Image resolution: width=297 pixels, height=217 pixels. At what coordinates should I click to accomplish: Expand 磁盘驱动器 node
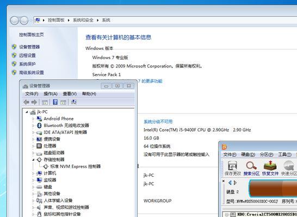(x=33, y=153)
